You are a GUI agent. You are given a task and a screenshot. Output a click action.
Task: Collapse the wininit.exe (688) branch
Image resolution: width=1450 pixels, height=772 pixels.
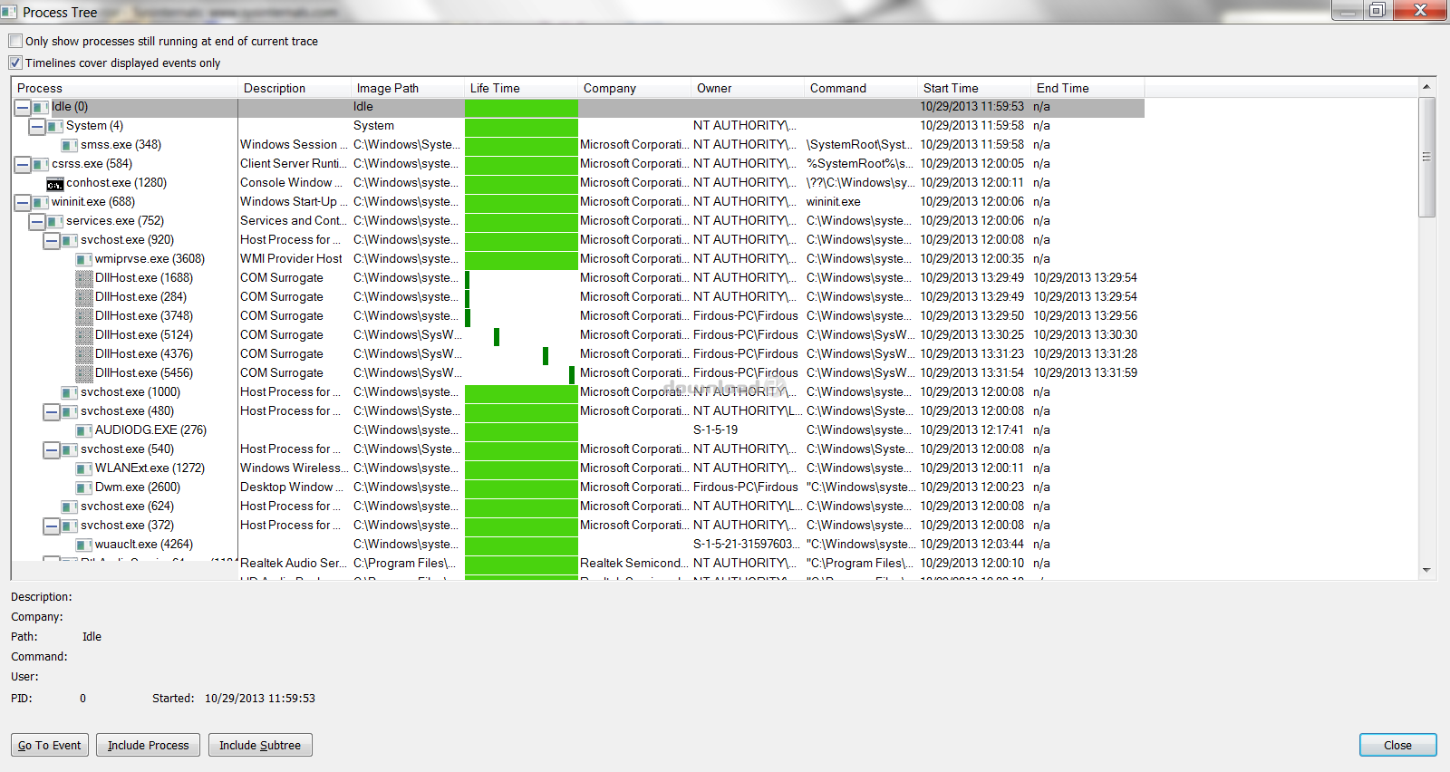pyautogui.click(x=23, y=202)
